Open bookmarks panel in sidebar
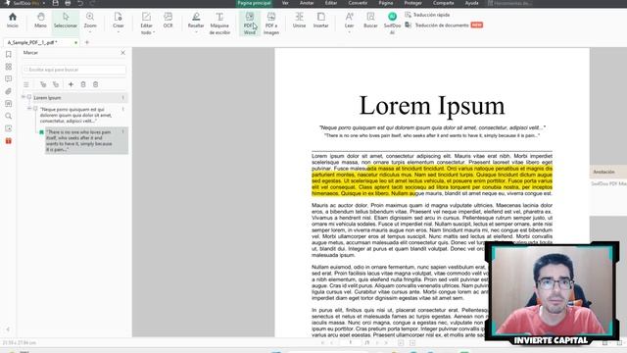This screenshot has width=627, height=353. (9, 55)
